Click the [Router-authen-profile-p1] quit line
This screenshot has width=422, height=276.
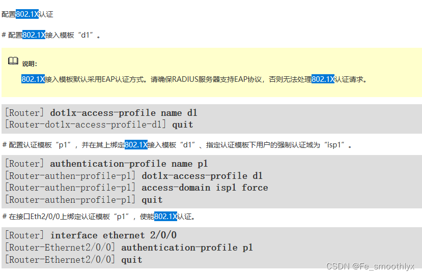click(83, 200)
